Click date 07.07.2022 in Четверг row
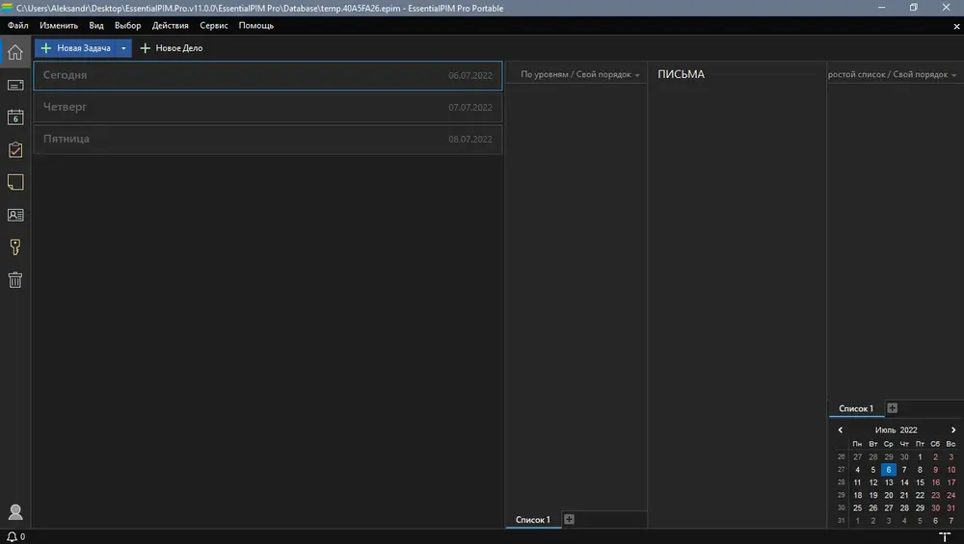Image resolution: width=964 pixels, height=544 pixels. [x=470, y=108]
